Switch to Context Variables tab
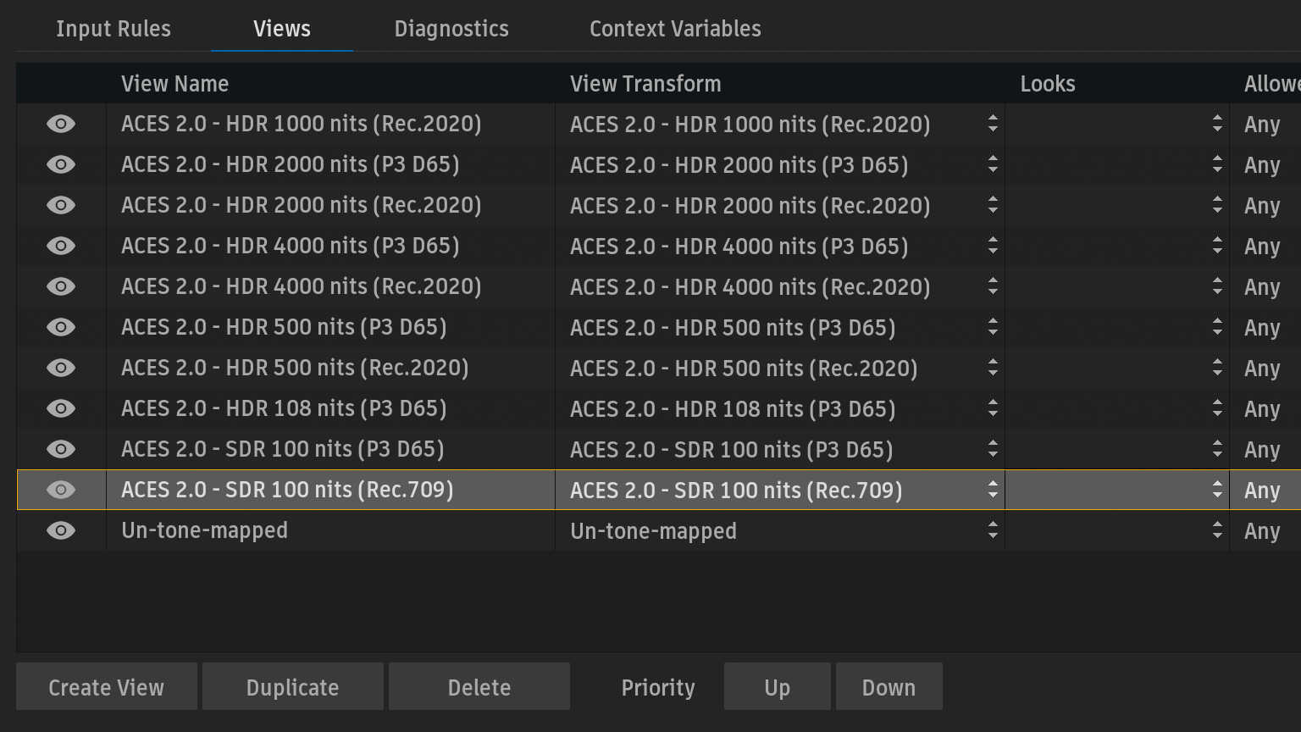 (675, 29)
